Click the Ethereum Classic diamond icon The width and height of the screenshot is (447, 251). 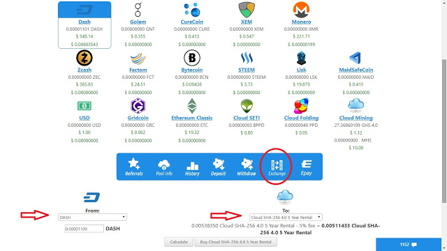(x=192, y=106)
